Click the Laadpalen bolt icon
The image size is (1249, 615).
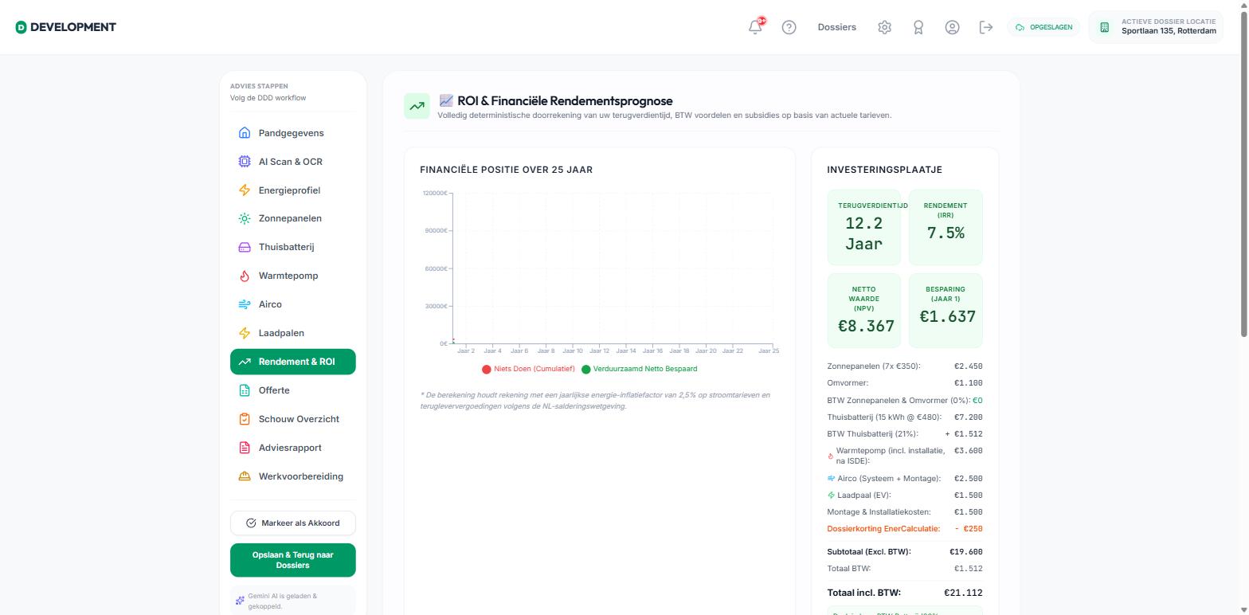pyautogui.click(x=245, y=333)
